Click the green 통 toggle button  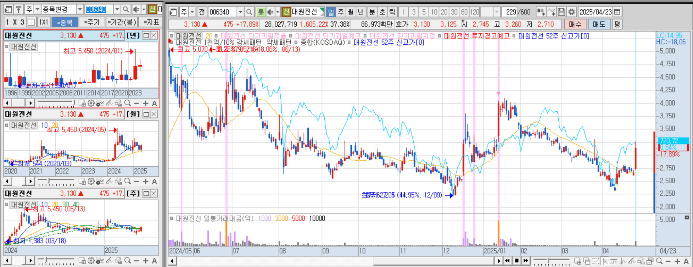(x=261, y=12)
